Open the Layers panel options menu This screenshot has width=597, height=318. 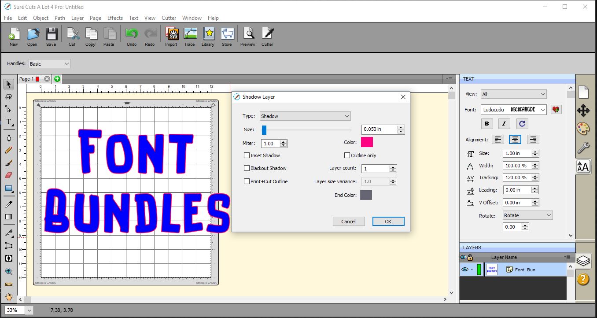[x=567, y=257]
